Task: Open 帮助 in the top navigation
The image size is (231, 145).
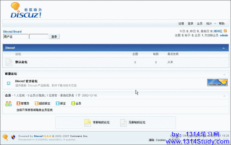Action: click(222, 23)
